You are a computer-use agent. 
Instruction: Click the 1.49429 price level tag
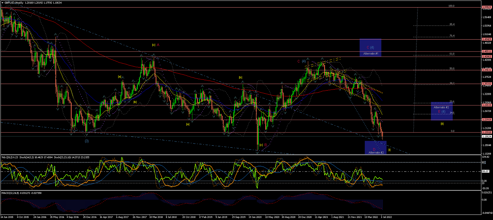click(486, 39)
